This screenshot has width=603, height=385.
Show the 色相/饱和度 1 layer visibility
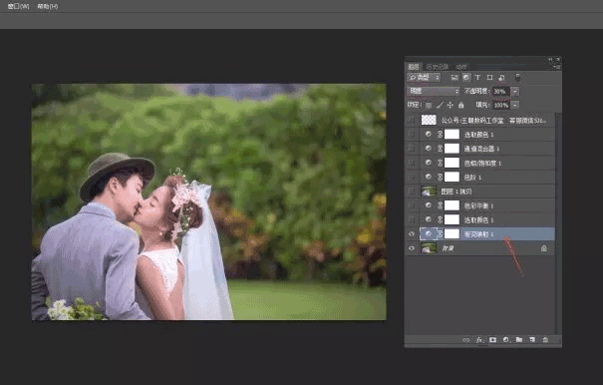[x=412, y=163]
